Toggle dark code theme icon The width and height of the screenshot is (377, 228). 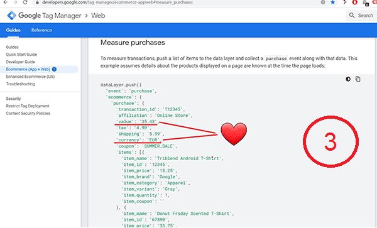[x=348, y=79]
